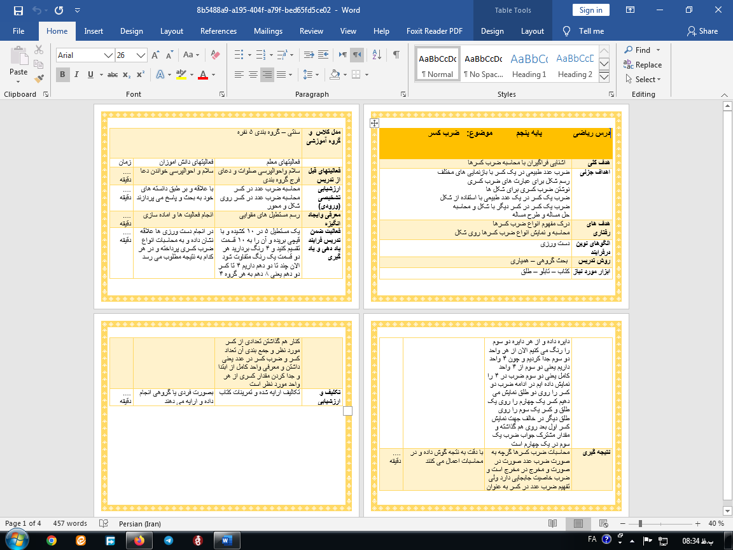Click the Replace button in Editing
The width and height of the screenshot is (733, 550).
pos(643,65)
